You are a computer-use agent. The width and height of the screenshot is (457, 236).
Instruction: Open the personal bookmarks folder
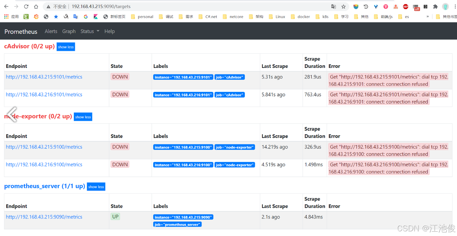142,16
